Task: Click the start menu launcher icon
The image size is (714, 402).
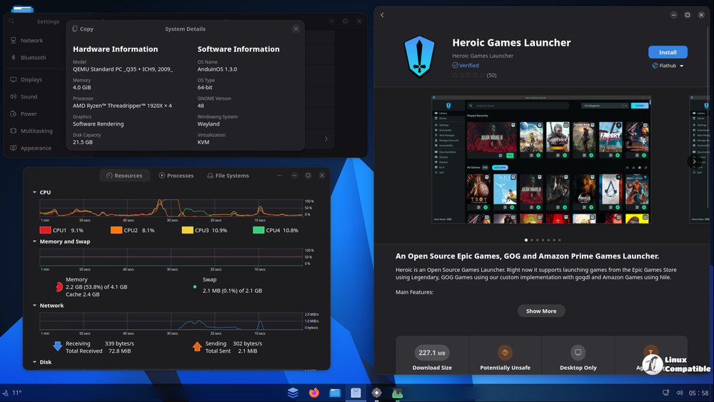Action: [x=293, y=393]
